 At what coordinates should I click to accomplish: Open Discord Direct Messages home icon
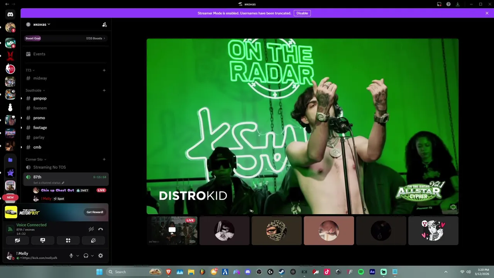10,15
